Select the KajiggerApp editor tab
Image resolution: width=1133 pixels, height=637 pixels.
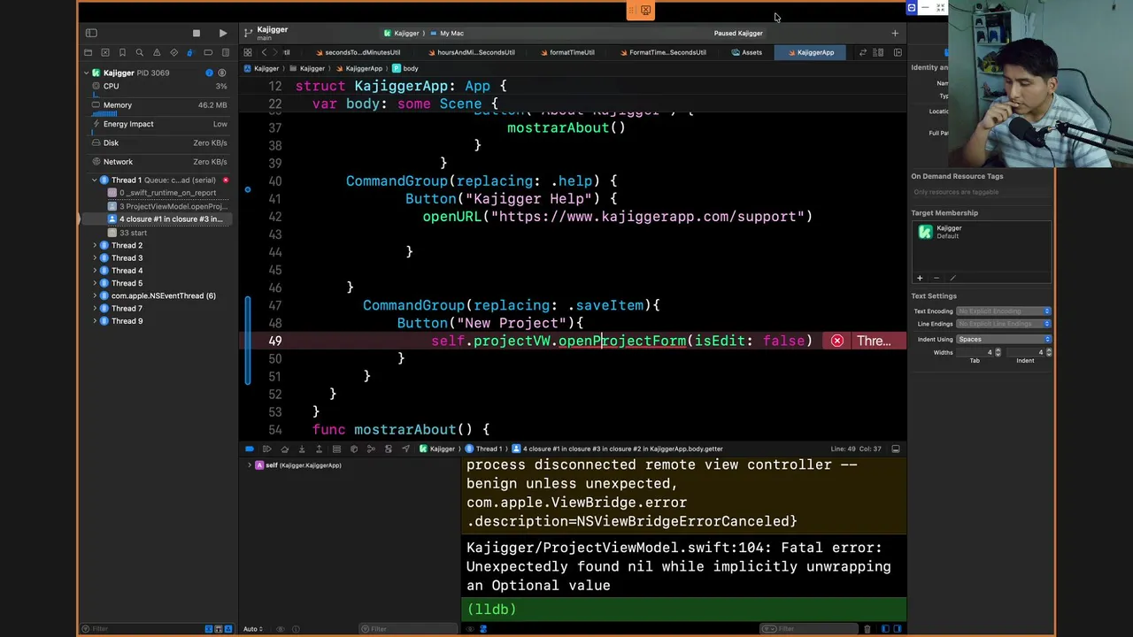point(810,52)
